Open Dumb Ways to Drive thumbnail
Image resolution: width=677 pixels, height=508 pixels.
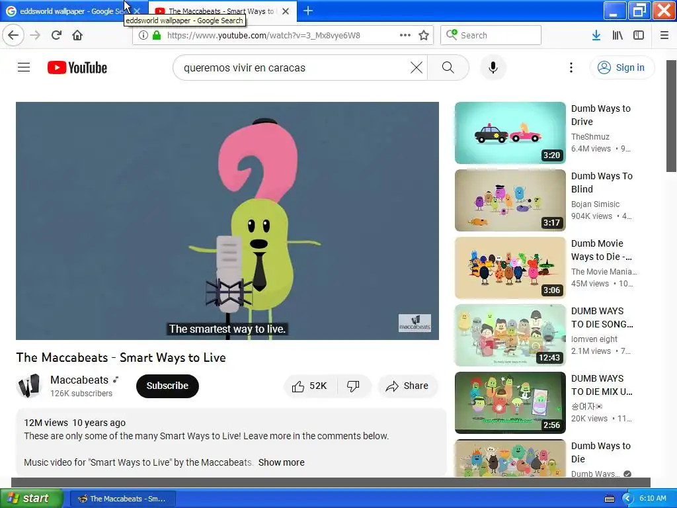[510, 132]
